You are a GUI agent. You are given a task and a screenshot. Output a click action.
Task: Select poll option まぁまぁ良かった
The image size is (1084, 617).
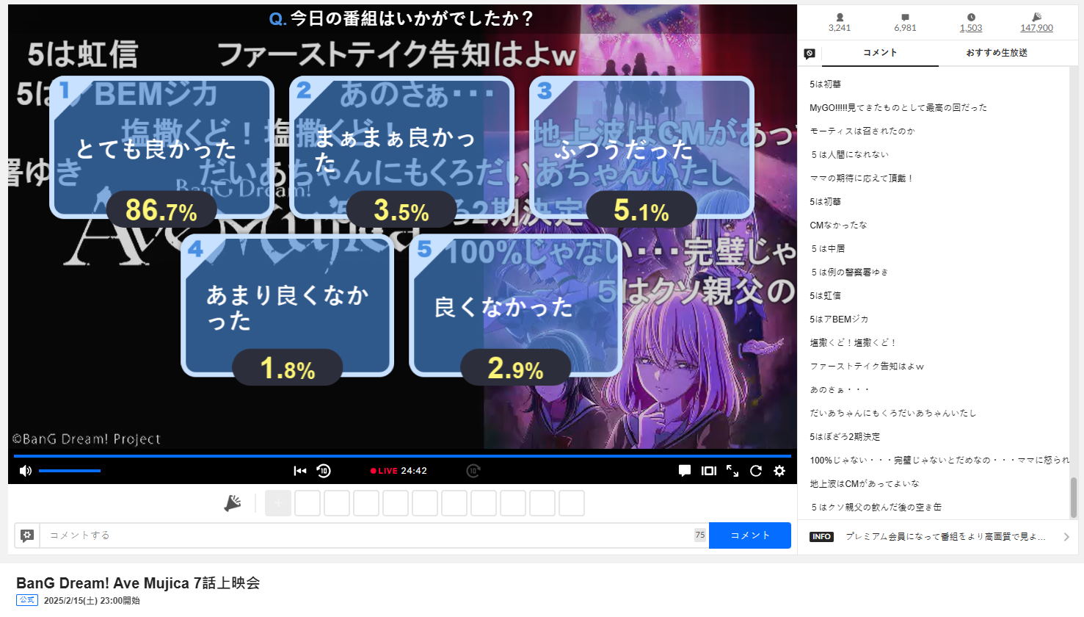pyautogui.click(x=401, y=148)
